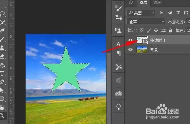Filter layers by type layers icon

click(178, 12)
